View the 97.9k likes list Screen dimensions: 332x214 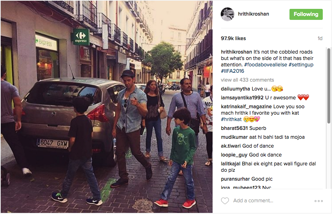pyautogui.click(x=233, y=38)
